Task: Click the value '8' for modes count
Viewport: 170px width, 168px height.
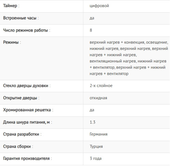Action: point(91,30)
